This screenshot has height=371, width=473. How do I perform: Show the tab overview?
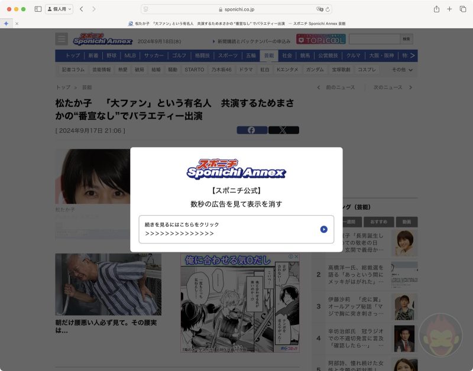point(463,9)
